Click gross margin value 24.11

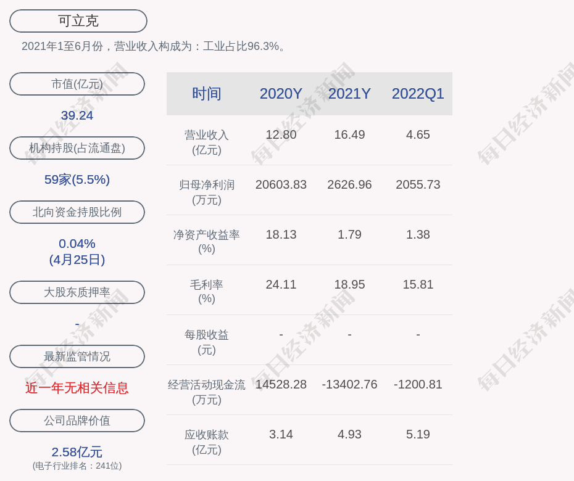pyautogui.click(x=281, y=284)
